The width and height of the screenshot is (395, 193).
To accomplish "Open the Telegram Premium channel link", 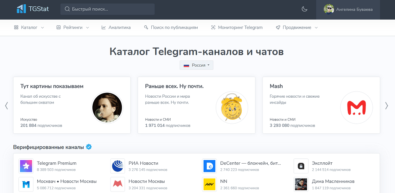I will click(x=57, y=163).
